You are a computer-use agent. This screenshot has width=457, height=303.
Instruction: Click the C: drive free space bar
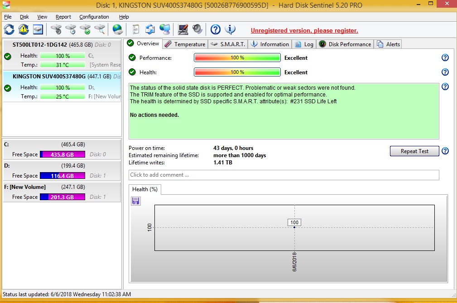click(x=62, y=154)
